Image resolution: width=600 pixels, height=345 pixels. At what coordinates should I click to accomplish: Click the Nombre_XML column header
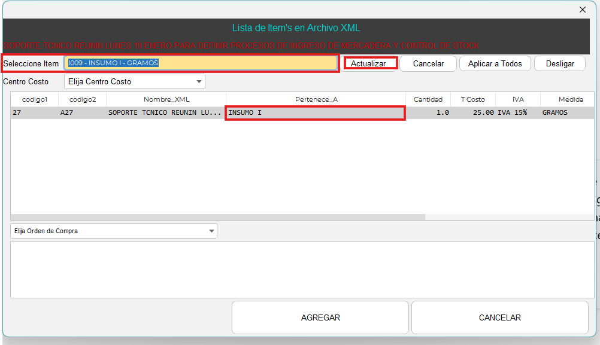point(166,99)
